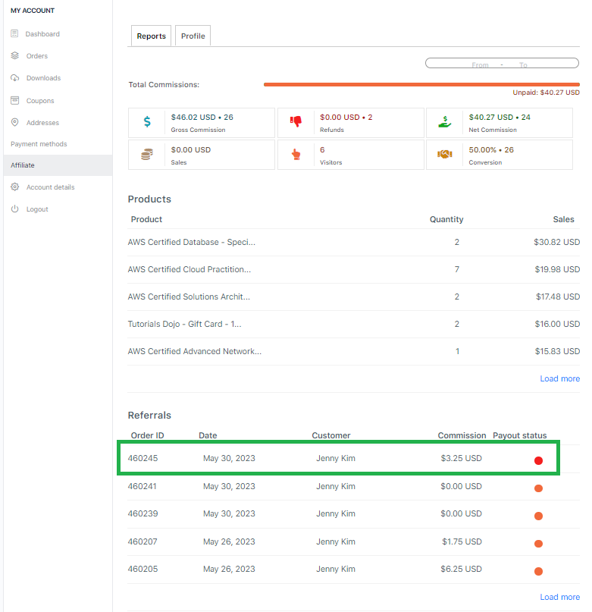Open Jenny Kim's customer profile from order 460245
This screenshot has height=612, width=592.
[x=336, y=458]
